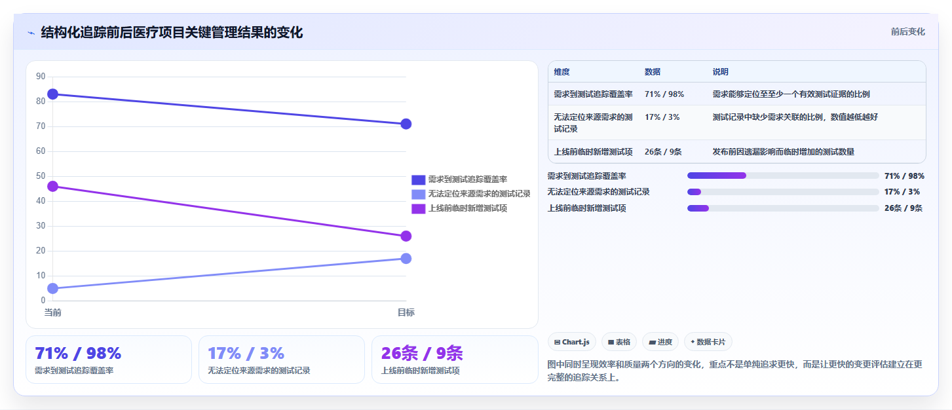Click legend text 上线前临时新增测试项
The image size is (952, 410).
pyautogui.click(x=468, y=208)
